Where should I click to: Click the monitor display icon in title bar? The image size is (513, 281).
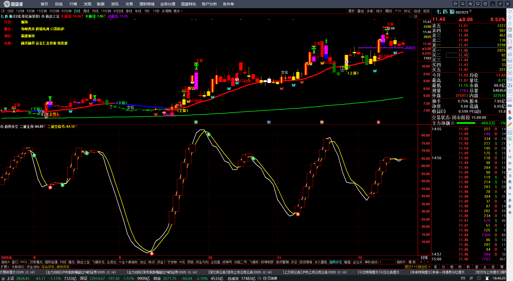[478, 4]
